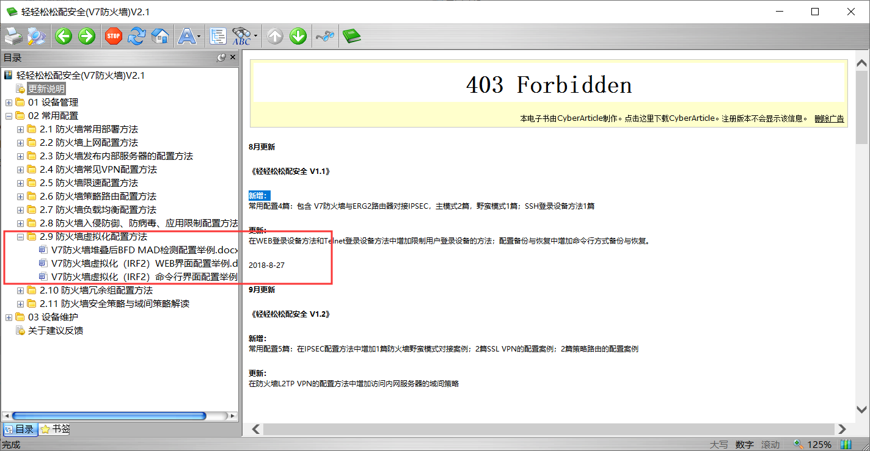The image size is (870, 451).
Task: Click the tree panel scroll-right arrow
Action: pyautogui.click(x=233, y=416)
